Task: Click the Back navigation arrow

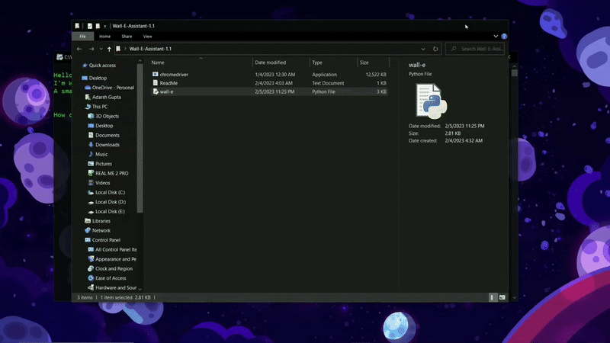Action: tap(80, 49)
